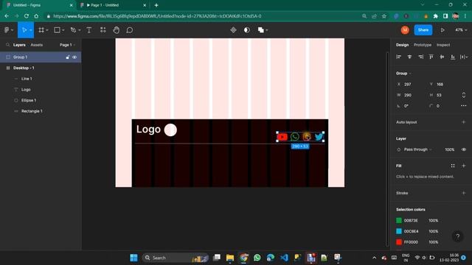Viewport: 472px width, 265px height.
Task: Click the Create component icon
Action: (x=233, y=30)
